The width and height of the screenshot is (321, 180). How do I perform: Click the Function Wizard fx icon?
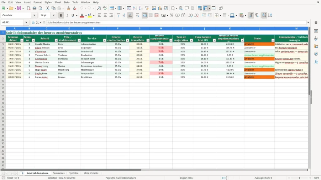[x=33, y=22]
